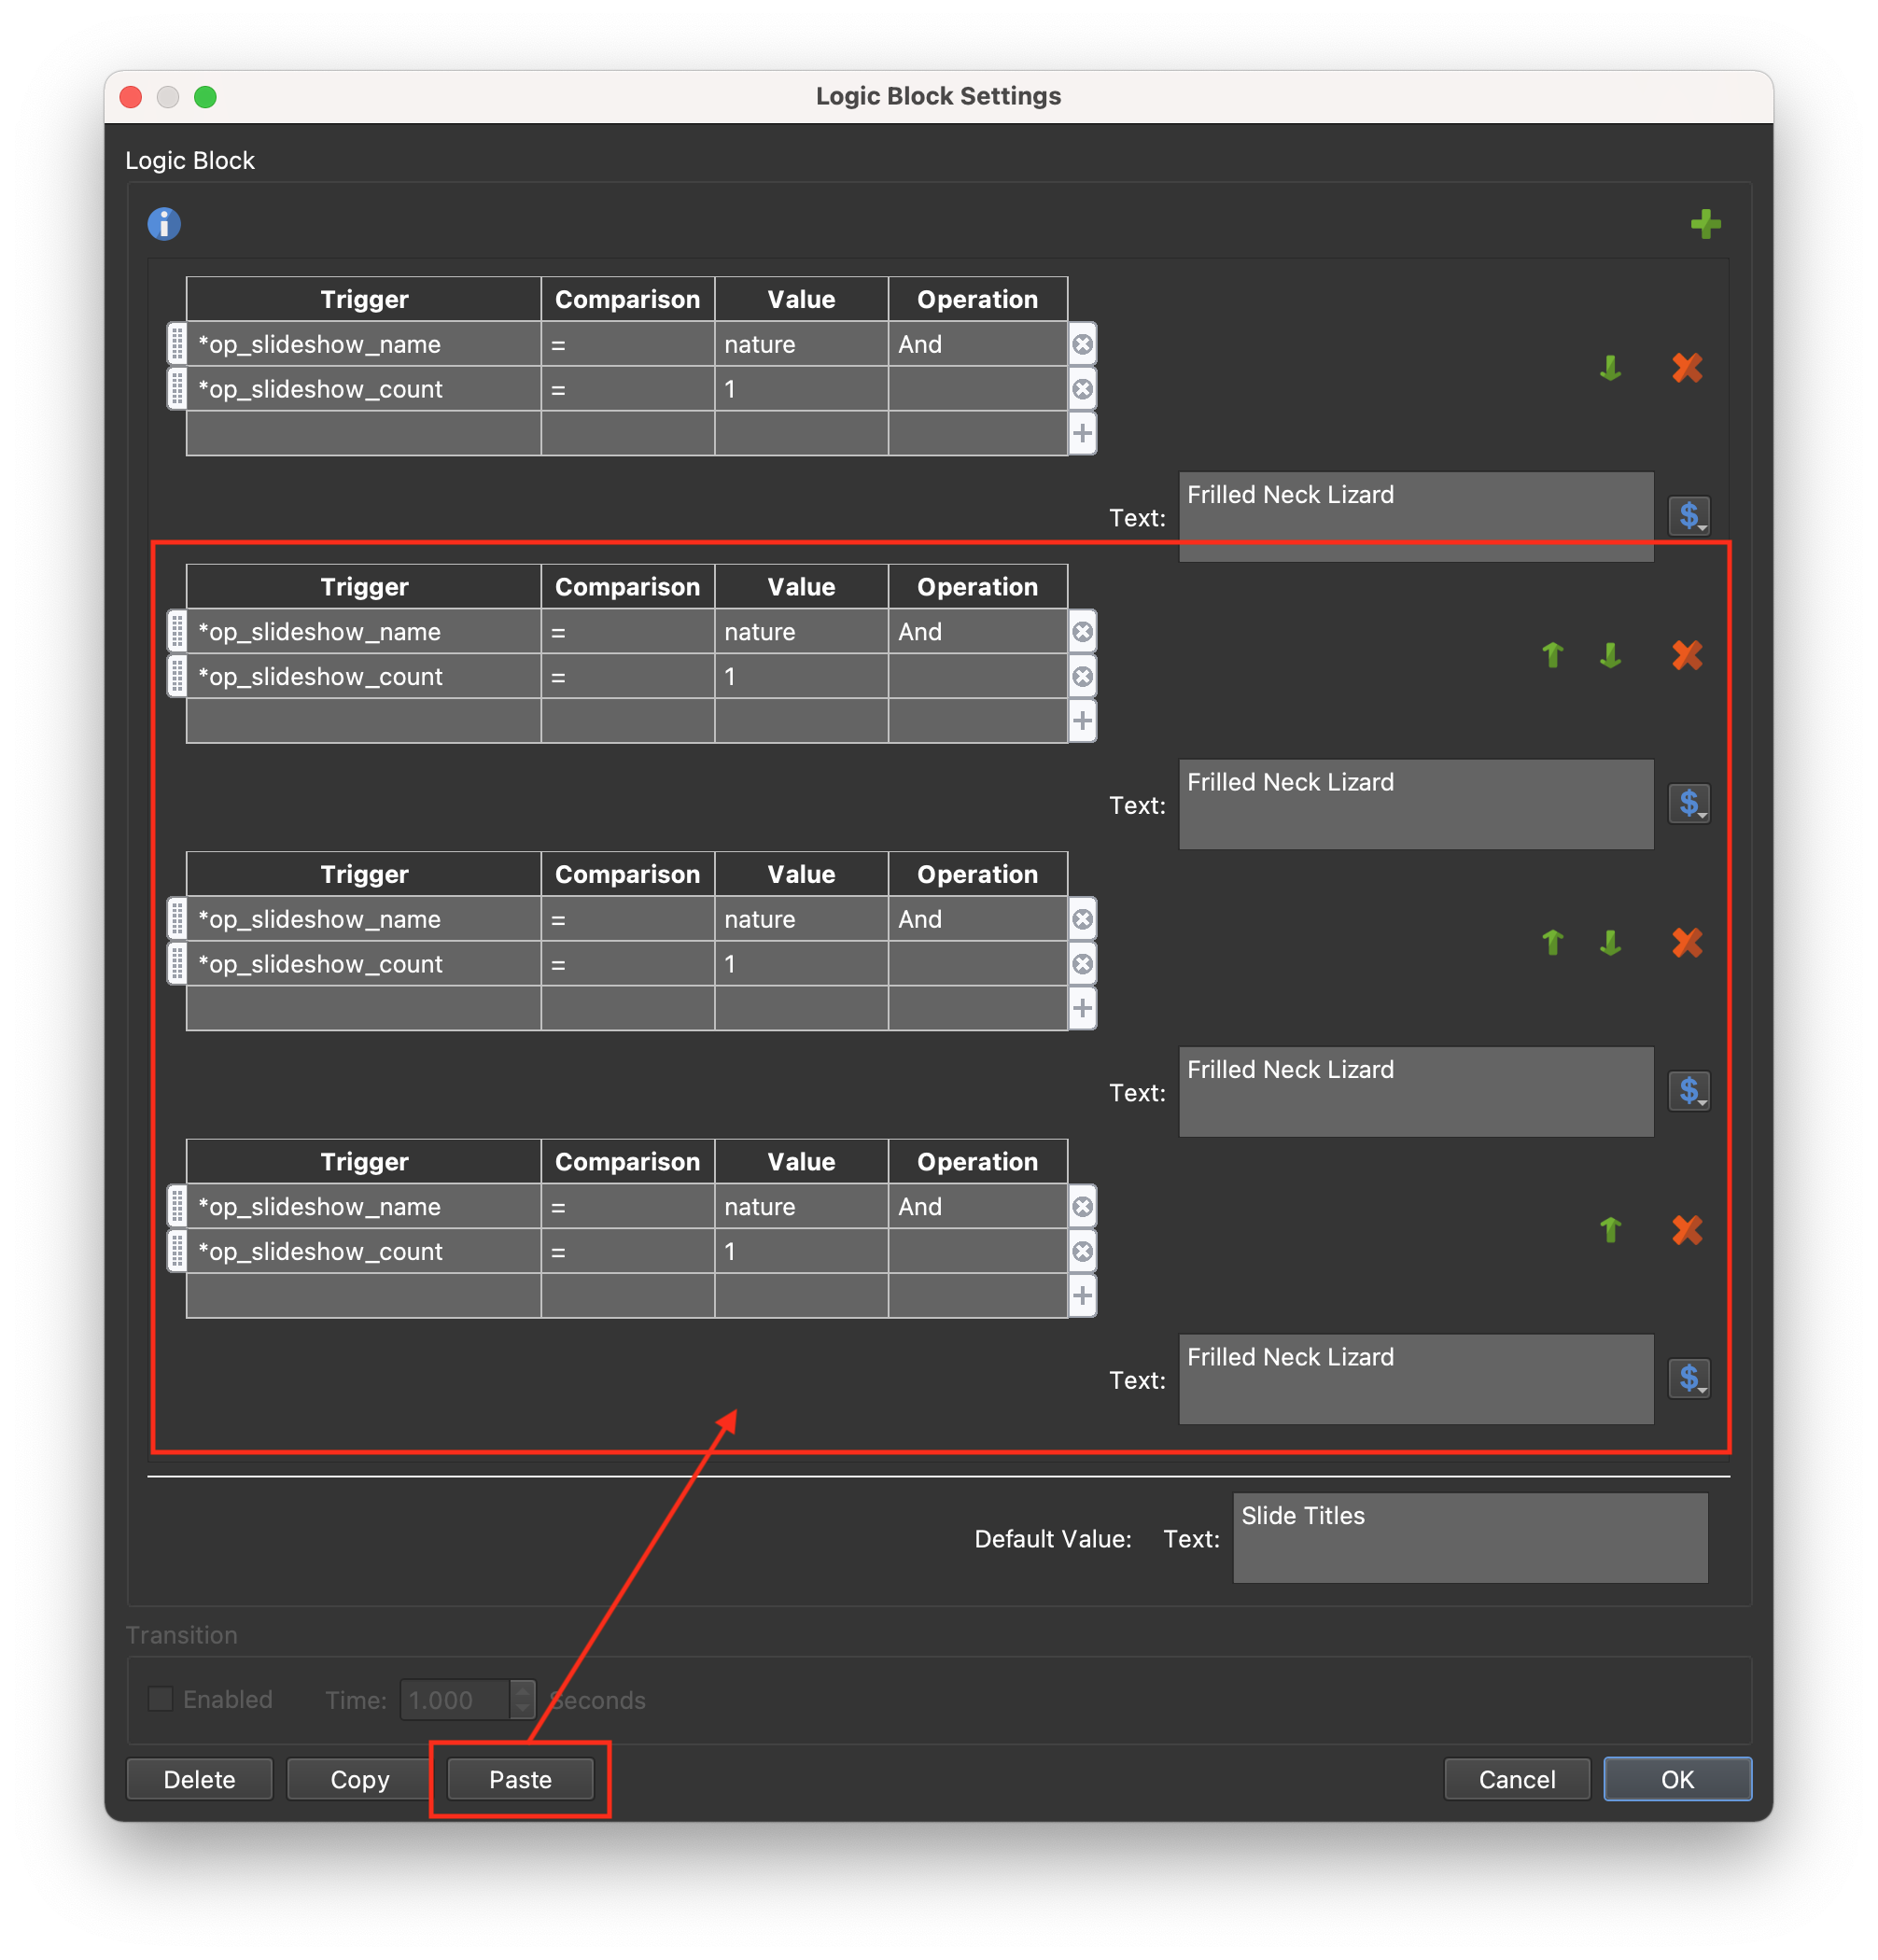Remove op_slideshow_name row in first block
Image resolution: width=1878 pixels, height=1960 pixels.
[1082, 344]
